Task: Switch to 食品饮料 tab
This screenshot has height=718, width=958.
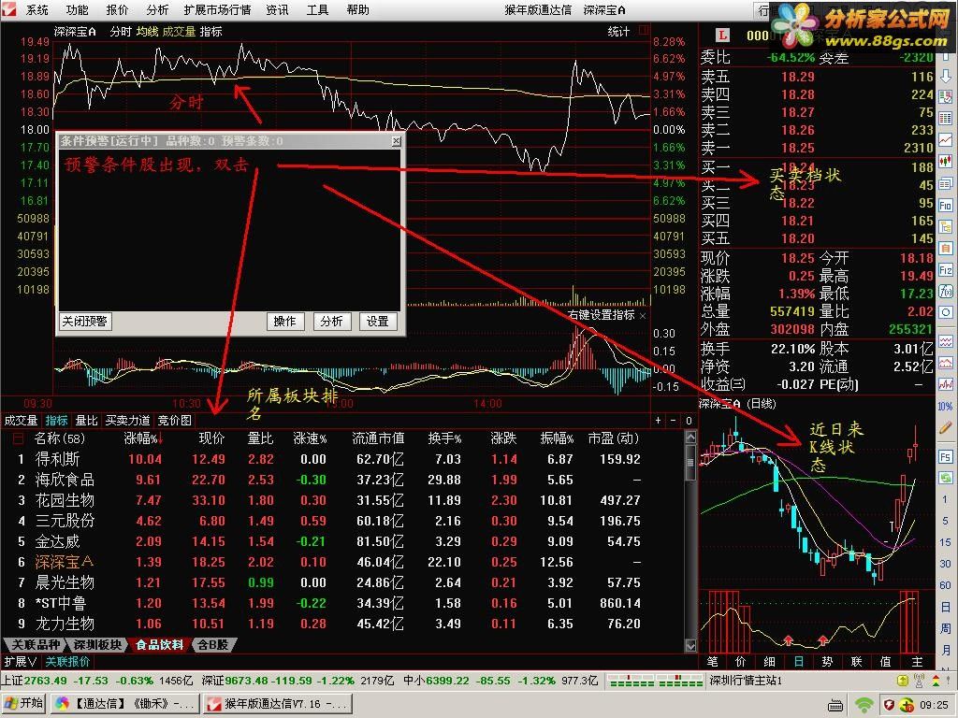Action: (159, 645)
